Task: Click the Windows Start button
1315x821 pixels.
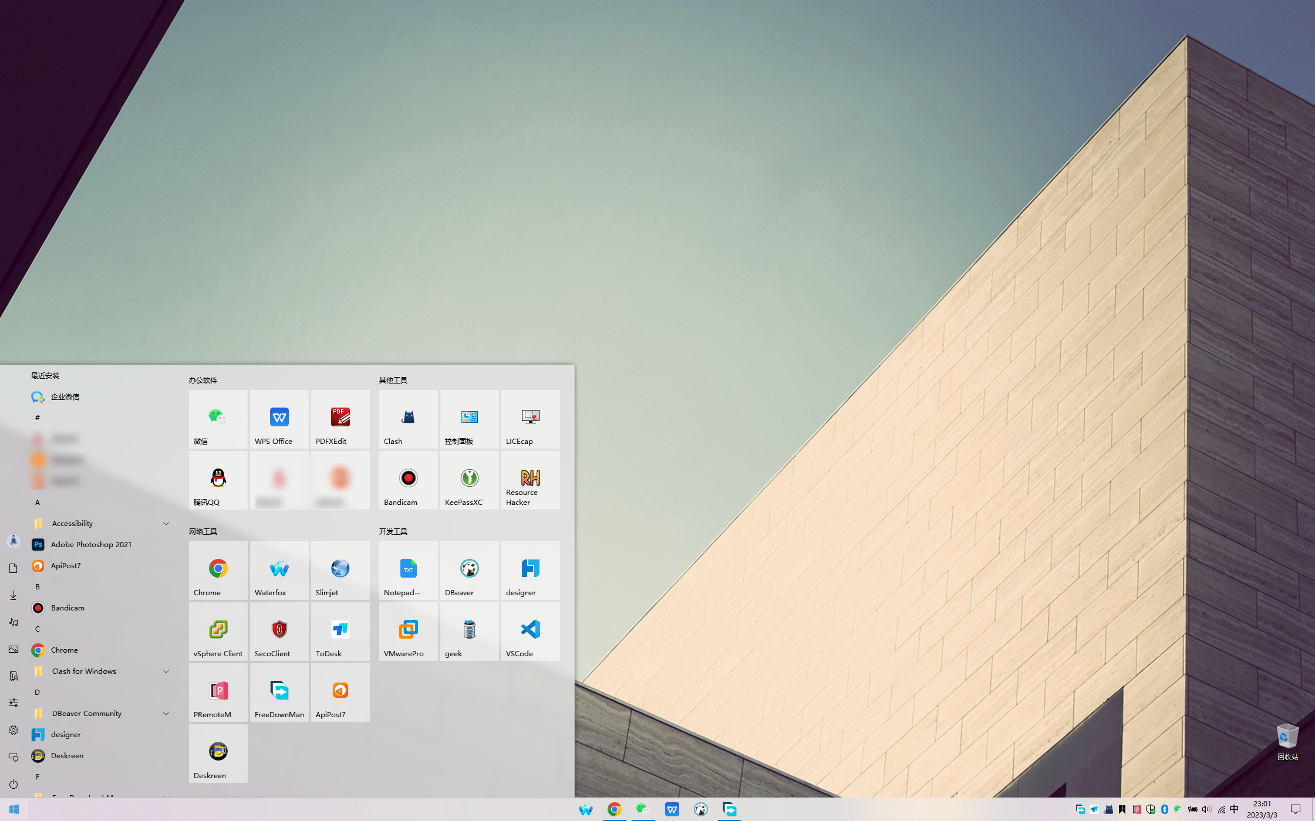Action: tap(14, 809)
